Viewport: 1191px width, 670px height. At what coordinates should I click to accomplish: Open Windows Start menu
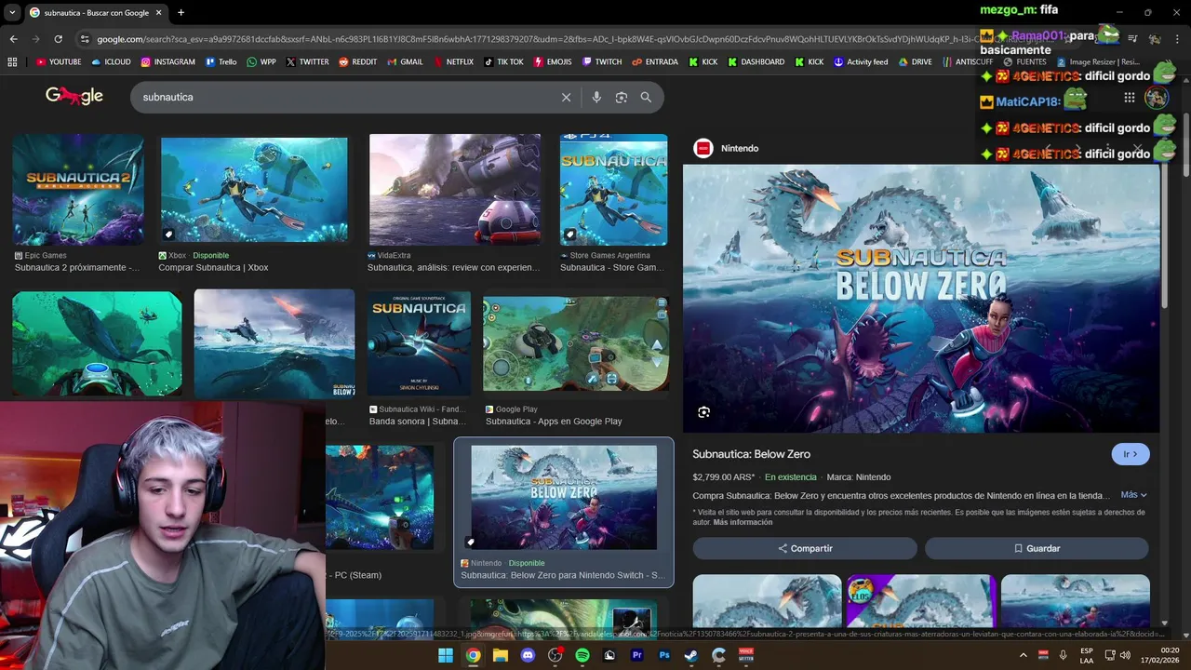pos(446,655)
